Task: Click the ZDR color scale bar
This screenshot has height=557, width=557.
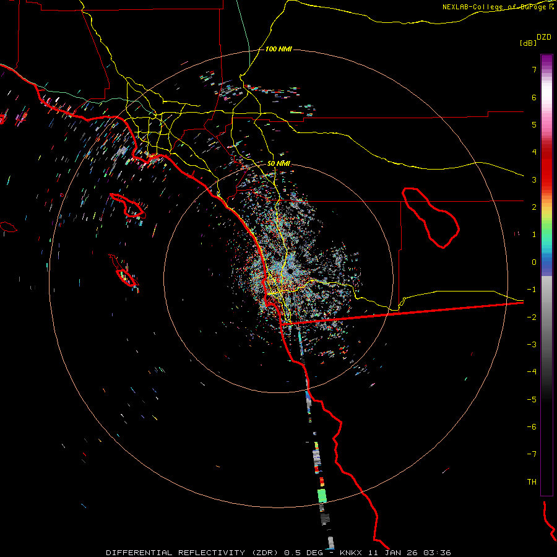Action: click(x=546, y=275)
